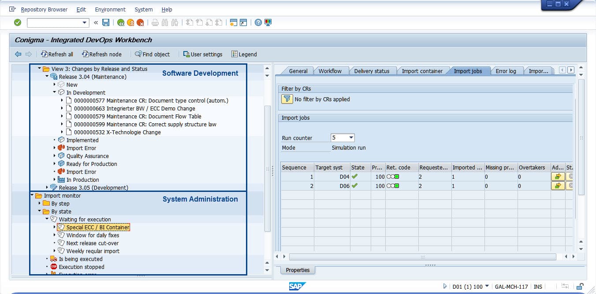Open the Help menu
Viewport: 596px width, 294px height.
tap(167, 9)
